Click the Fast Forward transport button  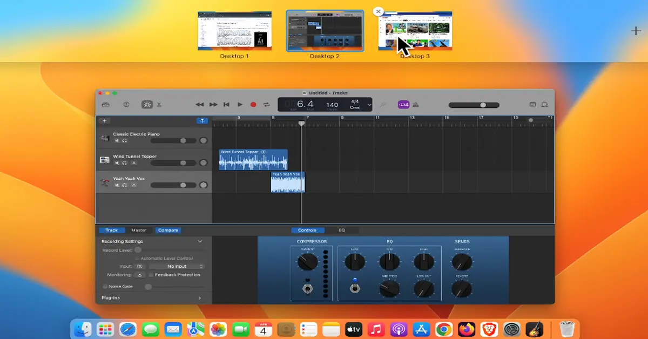coord(213,105)
